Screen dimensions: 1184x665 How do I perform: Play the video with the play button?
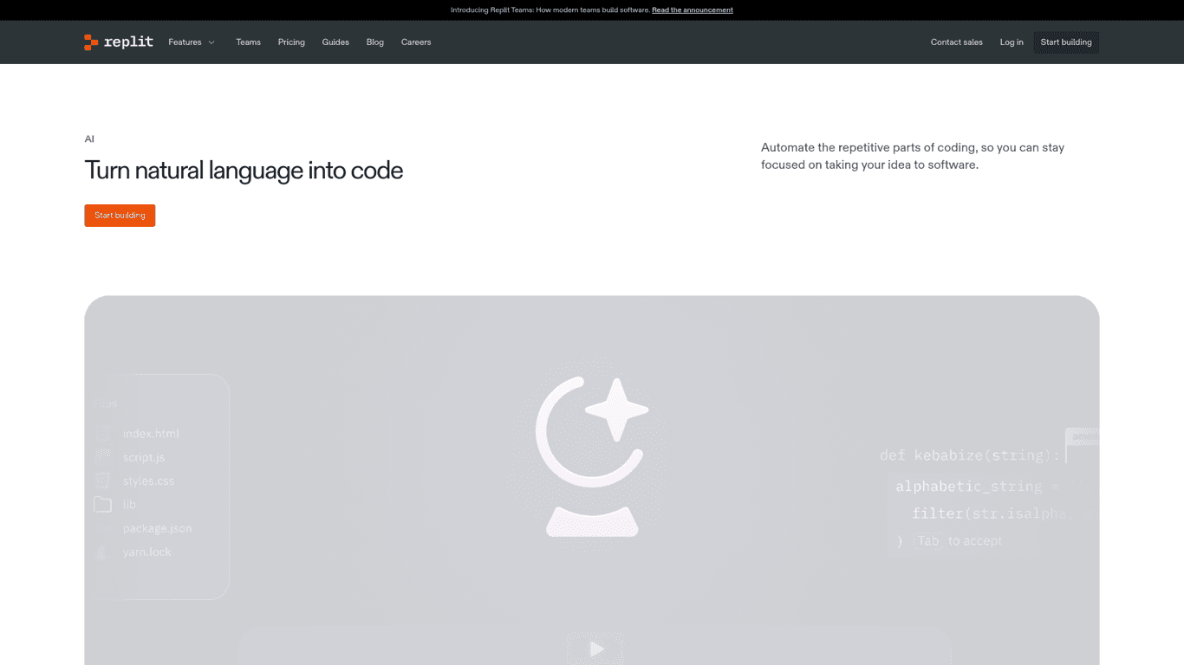[595, 649]
